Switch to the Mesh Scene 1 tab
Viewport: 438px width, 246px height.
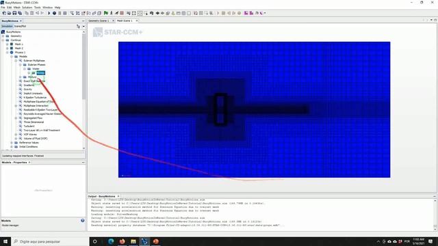125,20
